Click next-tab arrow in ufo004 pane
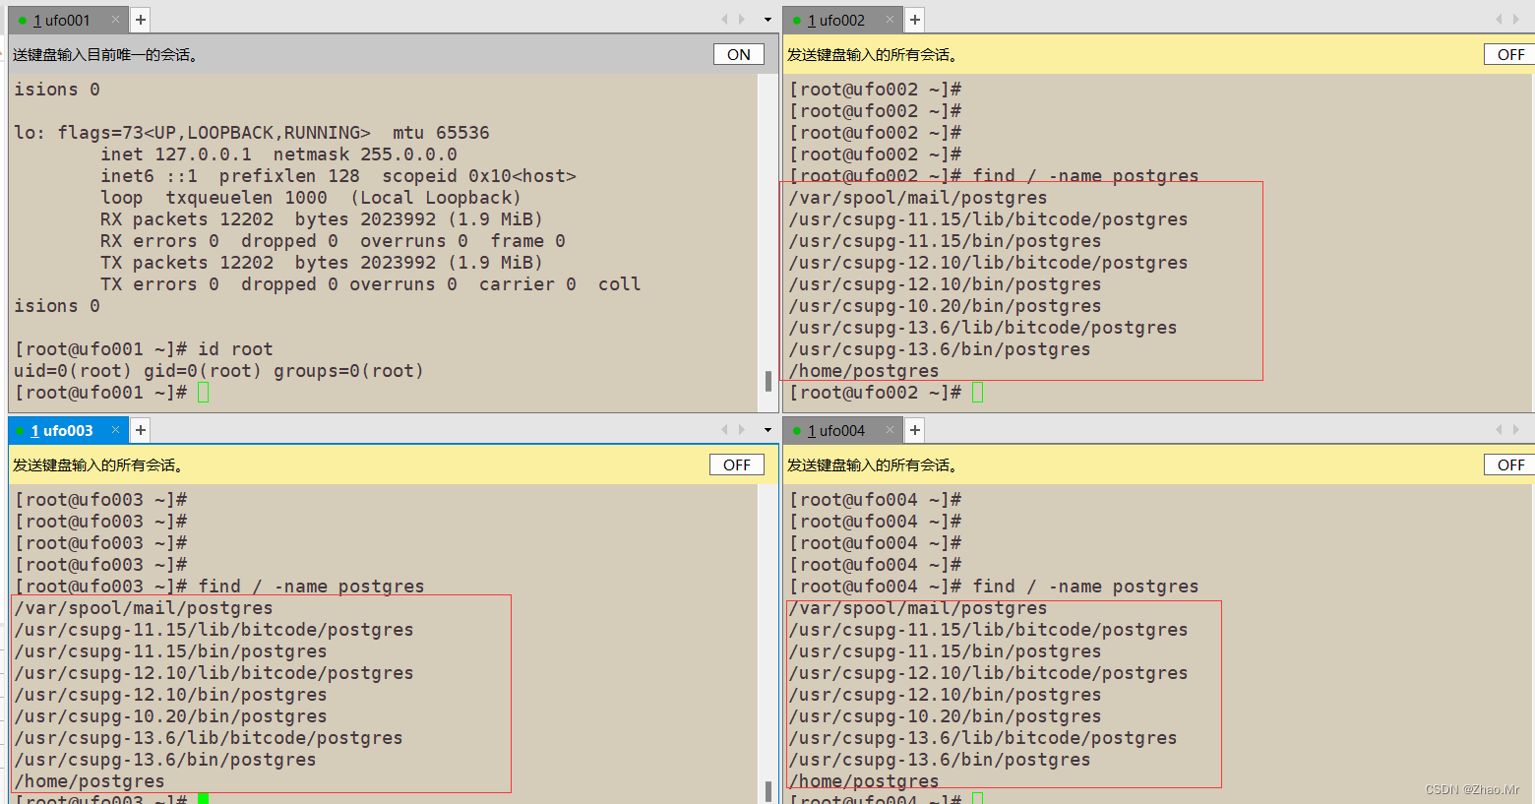 coord(1516,430)
